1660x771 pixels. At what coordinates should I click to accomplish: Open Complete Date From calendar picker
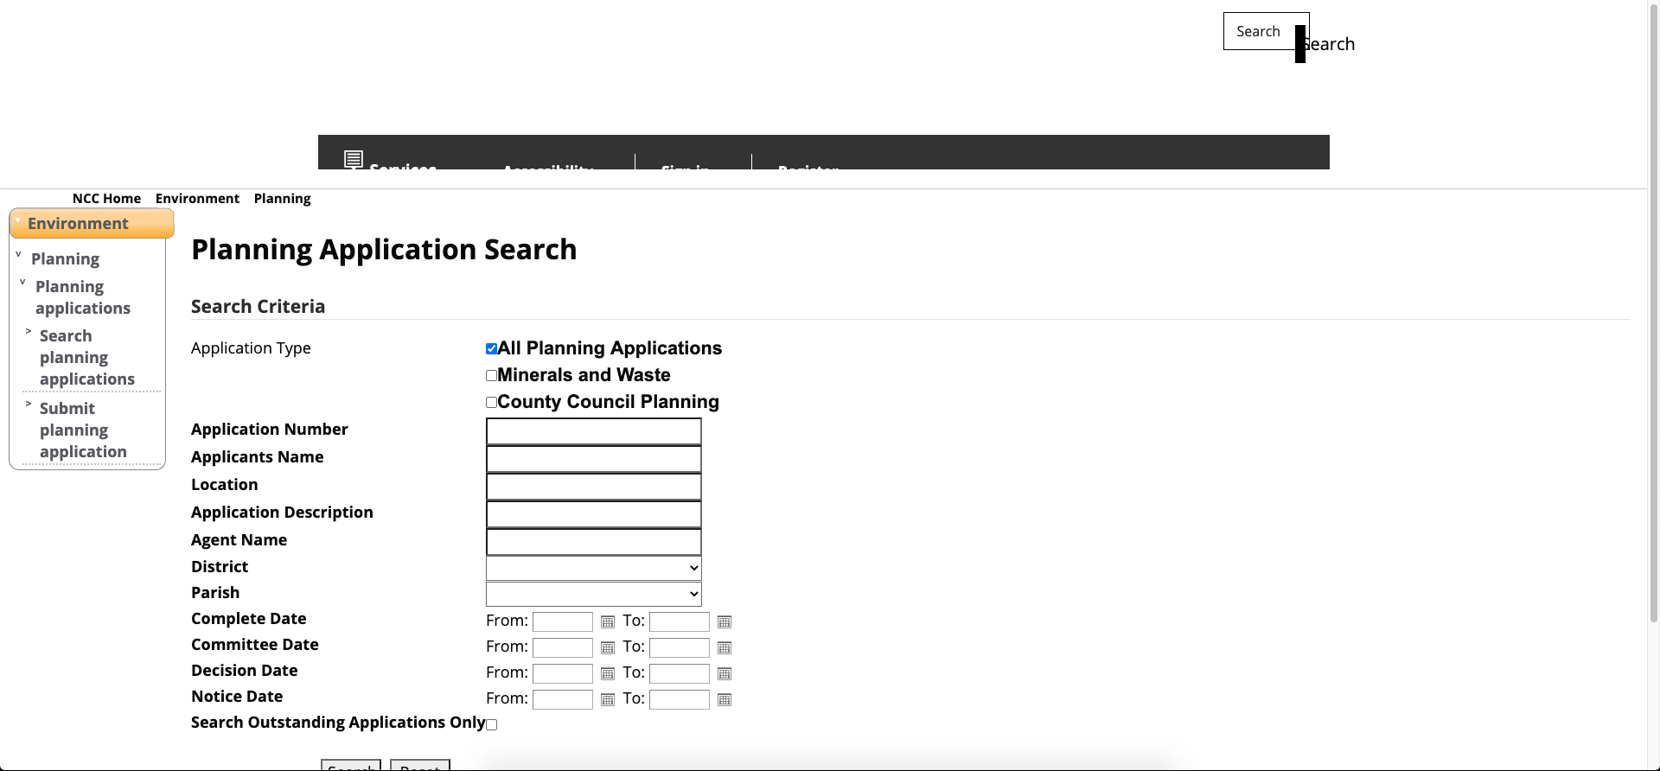coord(608,622)
